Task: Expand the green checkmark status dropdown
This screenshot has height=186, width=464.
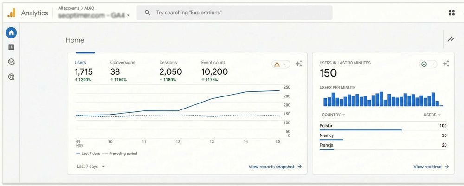Action: click(x=428, y=64)
